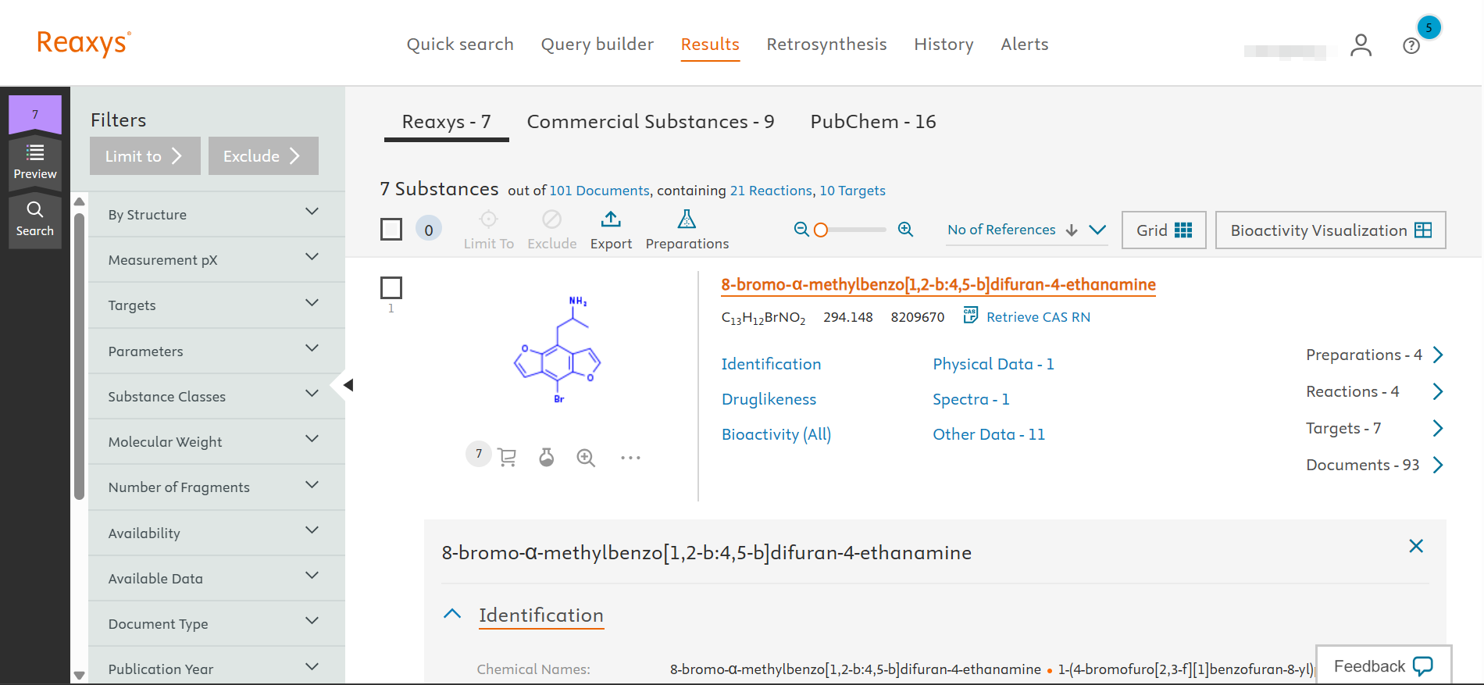
Task: Expand the By Structure filter
Action: (216, 214)
